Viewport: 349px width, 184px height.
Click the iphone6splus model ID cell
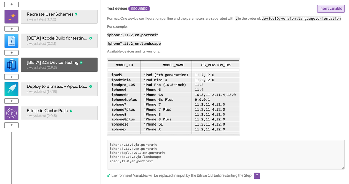[124, 100]
